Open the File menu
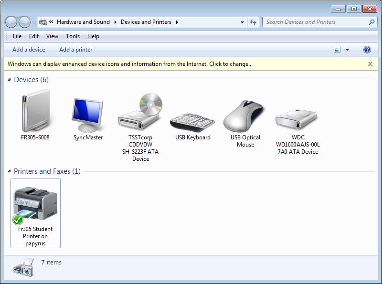 17,36
